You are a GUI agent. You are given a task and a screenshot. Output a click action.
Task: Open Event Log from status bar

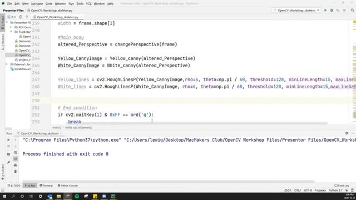(342, 186)
